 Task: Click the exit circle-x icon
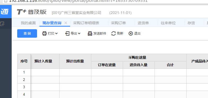131,33
